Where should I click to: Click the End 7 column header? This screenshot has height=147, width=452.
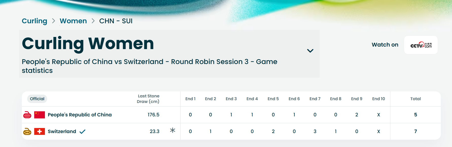(x=315, y=99)
